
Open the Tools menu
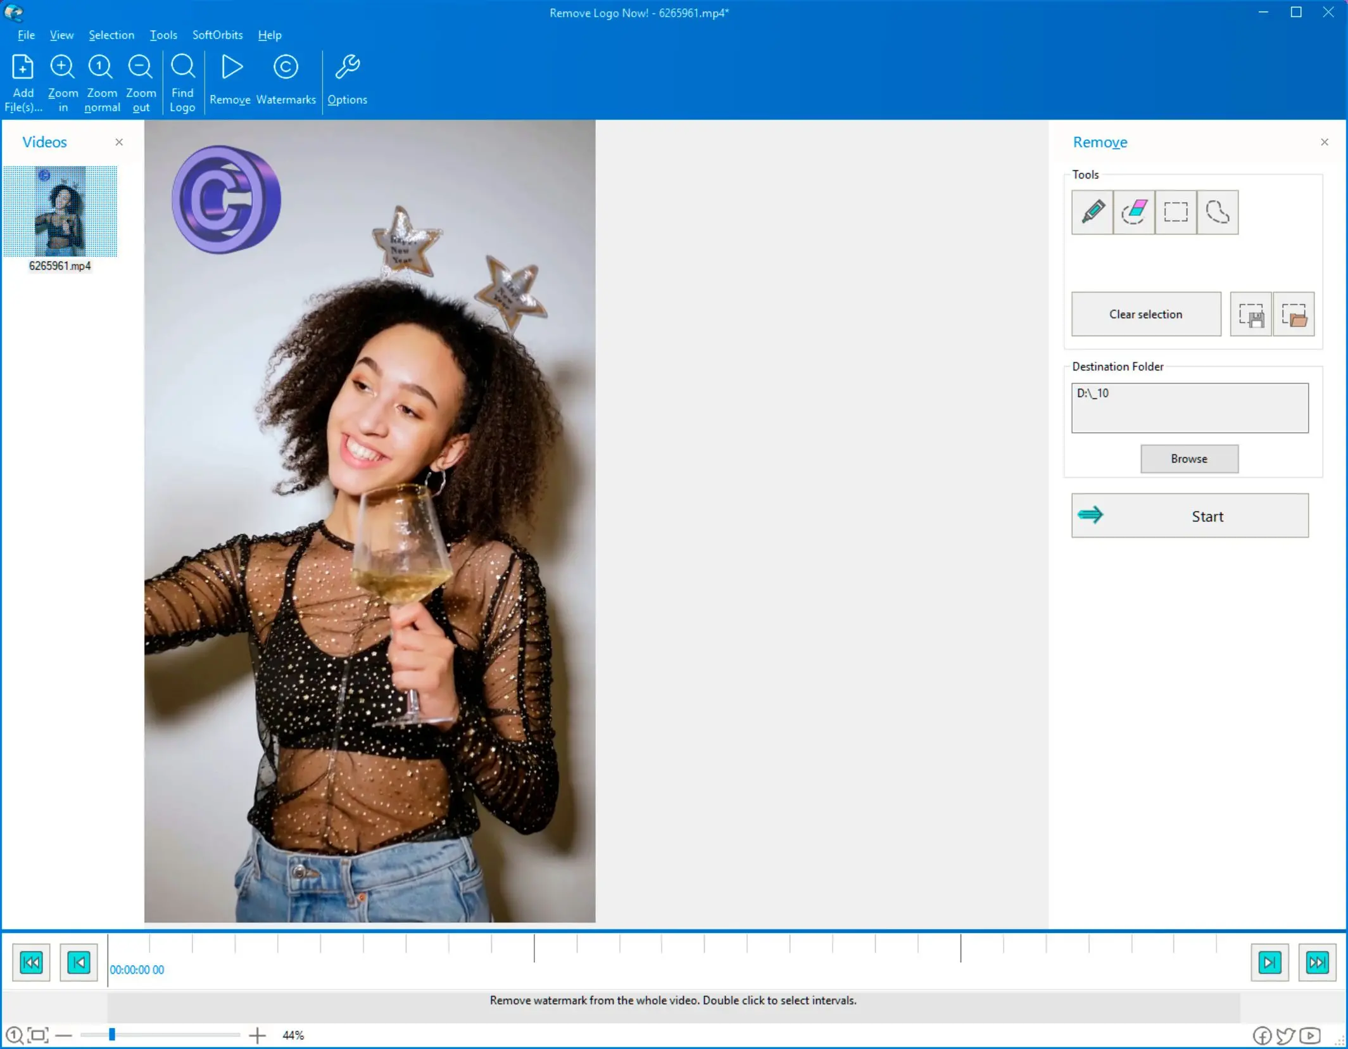[x=163, y=35]
